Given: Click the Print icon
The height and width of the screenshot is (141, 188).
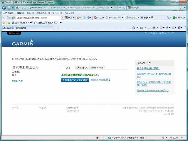Looking at the screenshot, I should coord(154,28).
